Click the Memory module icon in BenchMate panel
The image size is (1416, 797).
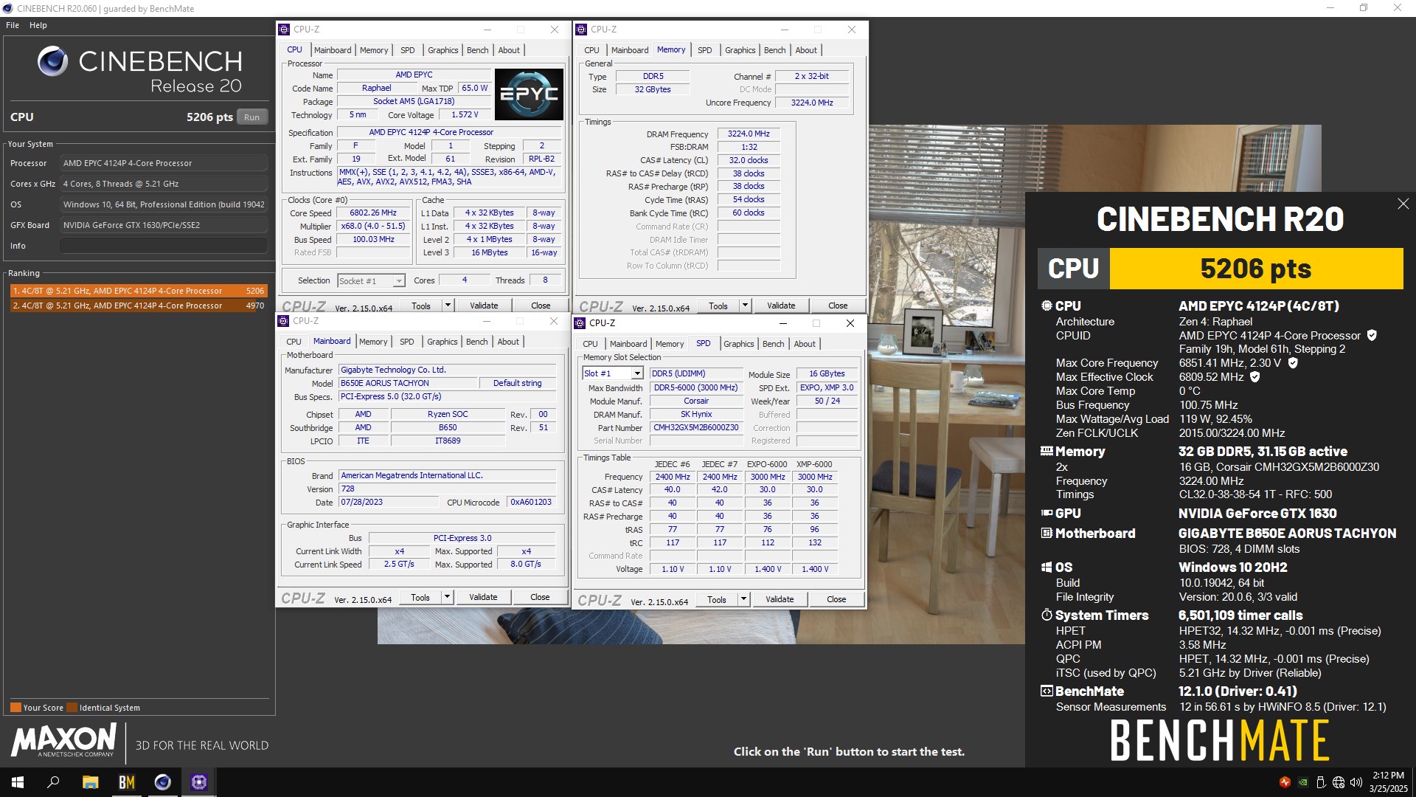(1047, 451)
